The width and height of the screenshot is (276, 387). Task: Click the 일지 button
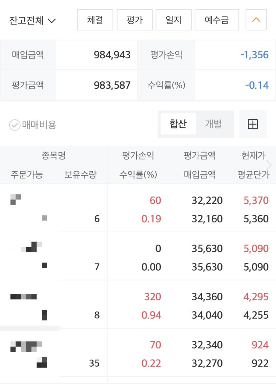pyautogui.click(x=174, y=20)
